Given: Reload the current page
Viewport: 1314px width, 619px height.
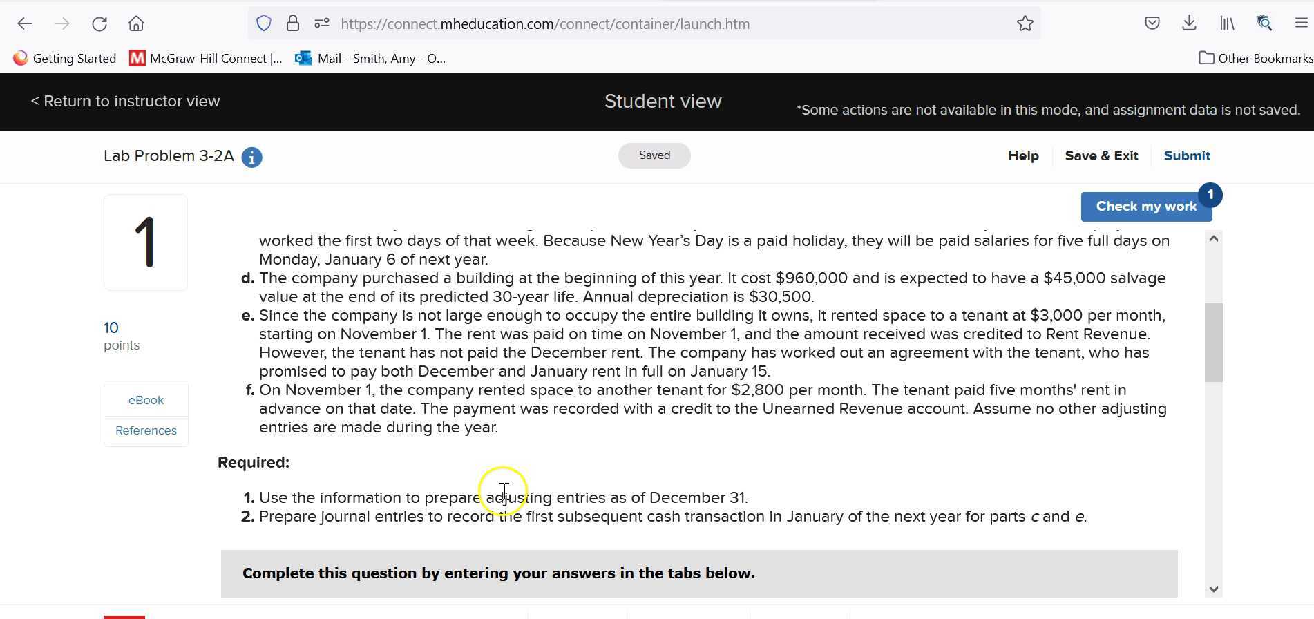Looking at the screenshot, I should click(99, 24).
